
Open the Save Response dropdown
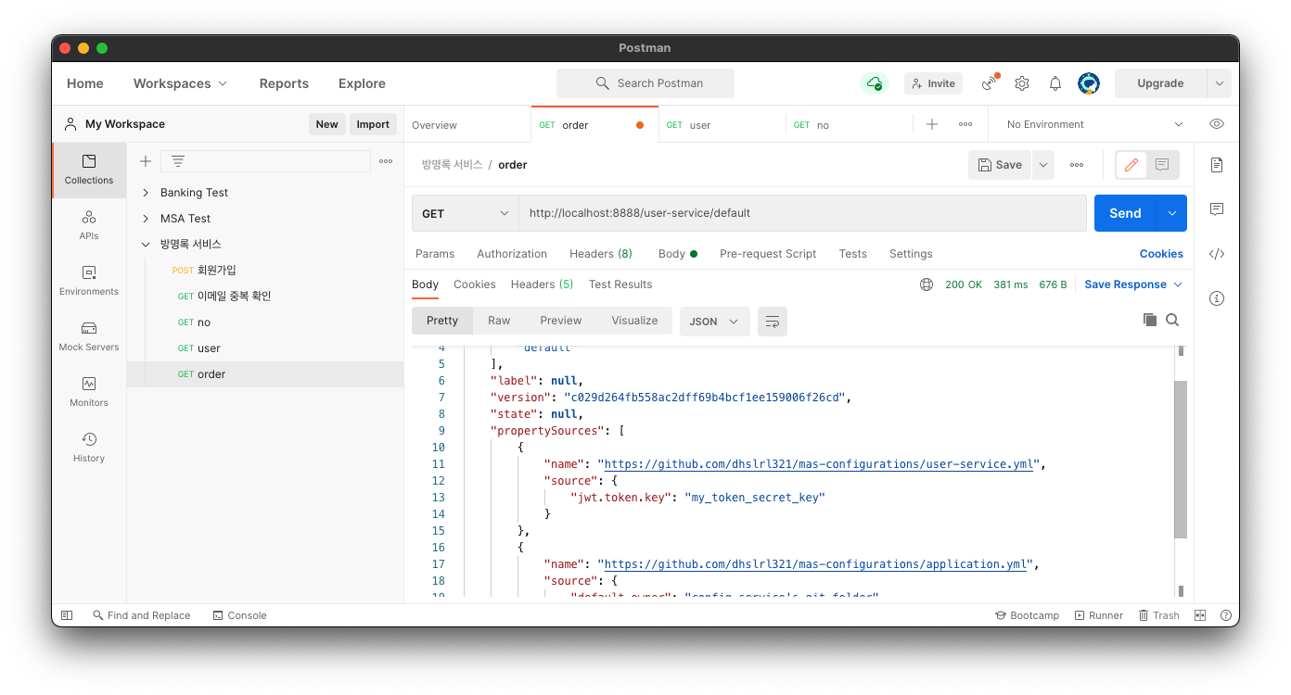click(x=1133, y=284)
